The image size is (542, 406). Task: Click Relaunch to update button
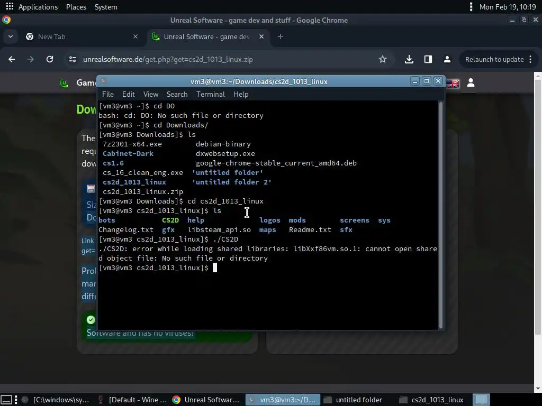pos(494,59)
